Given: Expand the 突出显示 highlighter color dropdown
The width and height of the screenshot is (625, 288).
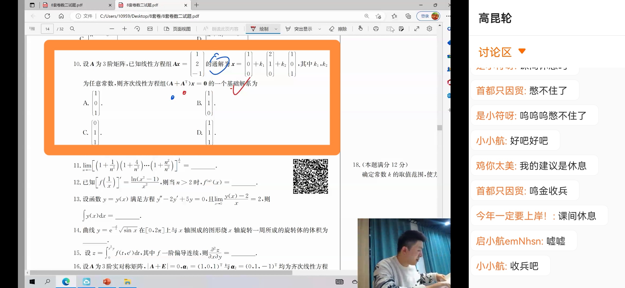Looking at the screenshot, I should (x=320, y=29).
